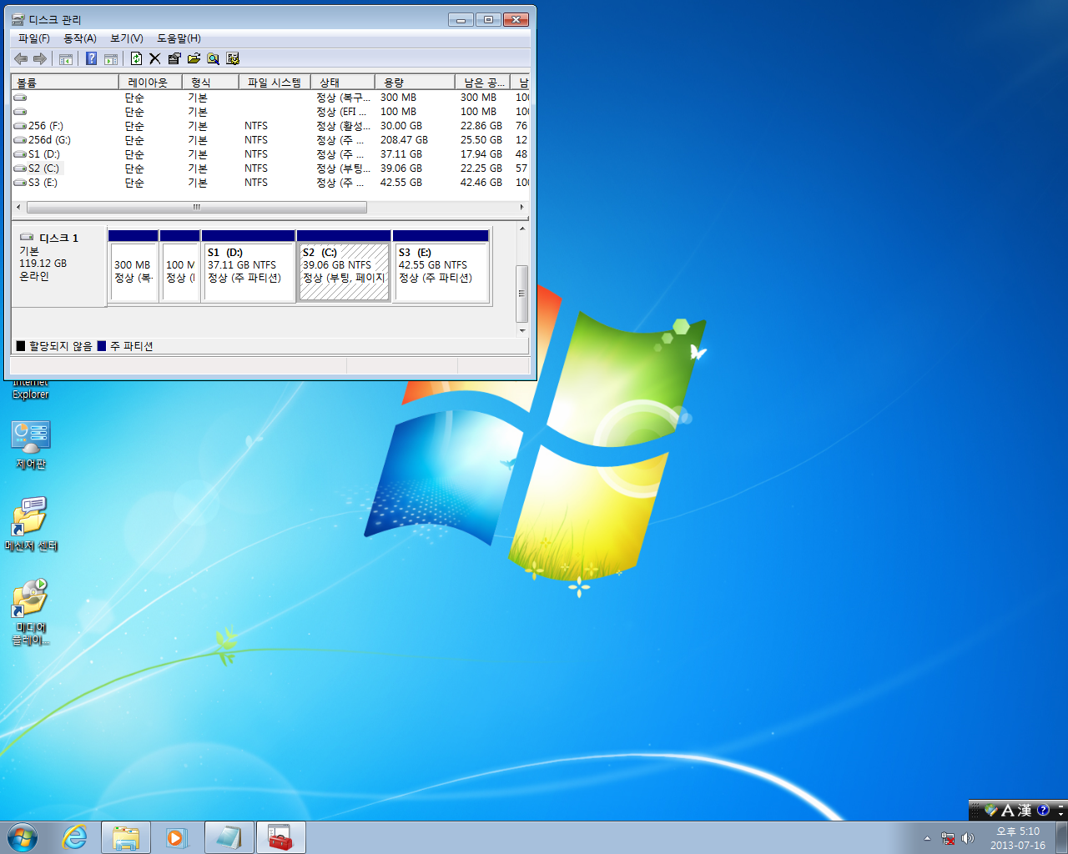Open the 보기(V) menu
1068x854 pixels.
coord(127,38)
